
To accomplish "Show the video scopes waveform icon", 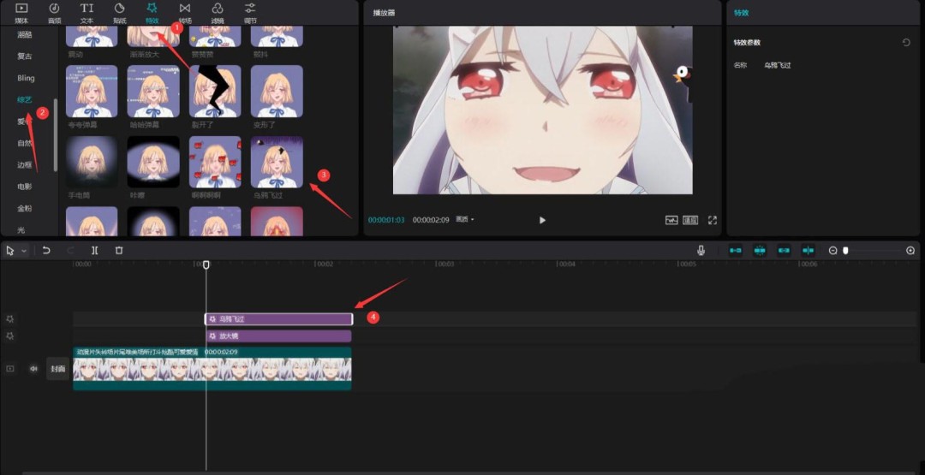I will pyautogui.click(x=671, y=221).
